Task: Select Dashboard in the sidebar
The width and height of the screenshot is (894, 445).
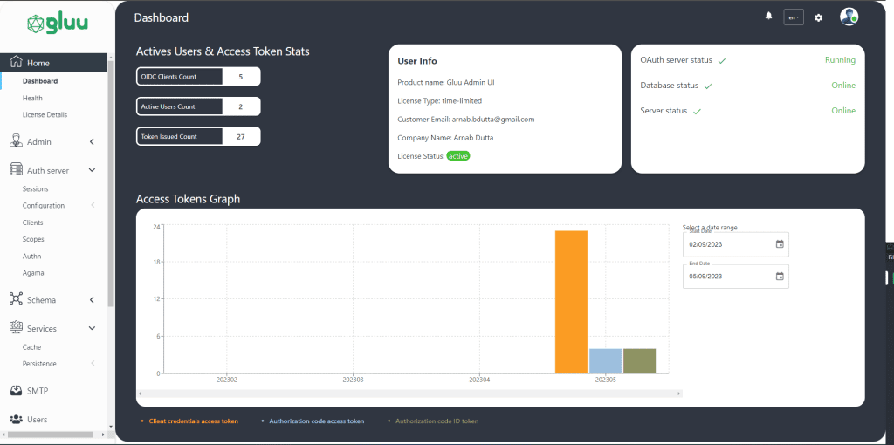Action: 40,81
